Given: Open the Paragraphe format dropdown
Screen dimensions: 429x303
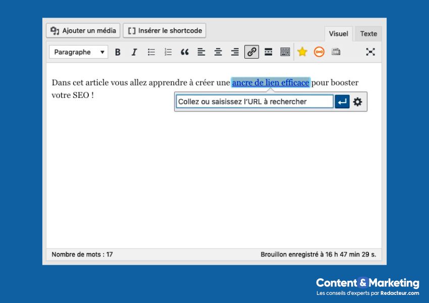Looking at the screenshot, I should point(79,52).
